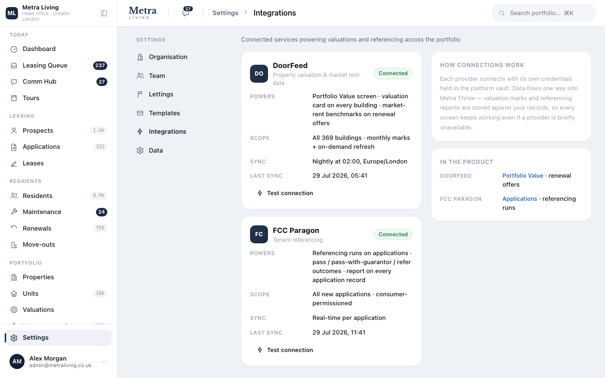The image size is (605, 378).
Task: Open Dashboard from sidebar
Action: coord(59,49)
